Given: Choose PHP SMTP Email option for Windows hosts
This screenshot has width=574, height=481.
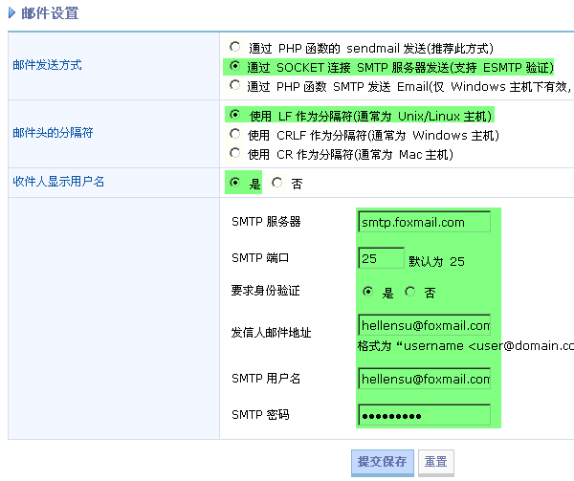Looking at the screenshot, I should tap(235, 86).
